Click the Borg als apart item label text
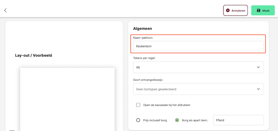 click(x=195, y=120)
